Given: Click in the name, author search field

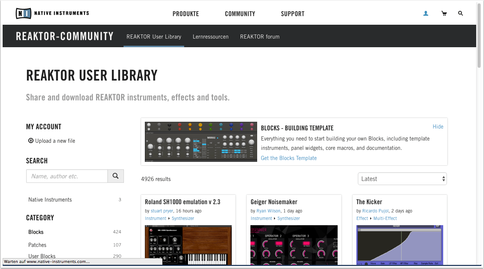Looking at the screenshot, I should [67, 176].
